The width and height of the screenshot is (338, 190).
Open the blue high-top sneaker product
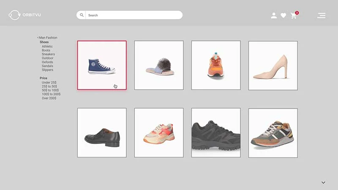coord(102,65)
